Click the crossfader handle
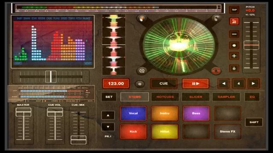 (x=51, y=76)
